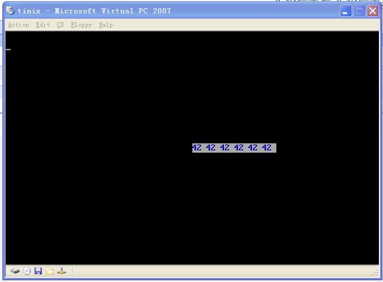Viewport: 383px width, 282px height.
Task: Click the floppy disk status icon
Action: 38,271
